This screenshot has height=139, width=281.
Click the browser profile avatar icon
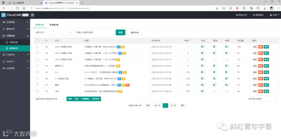[x=272, y=8]
